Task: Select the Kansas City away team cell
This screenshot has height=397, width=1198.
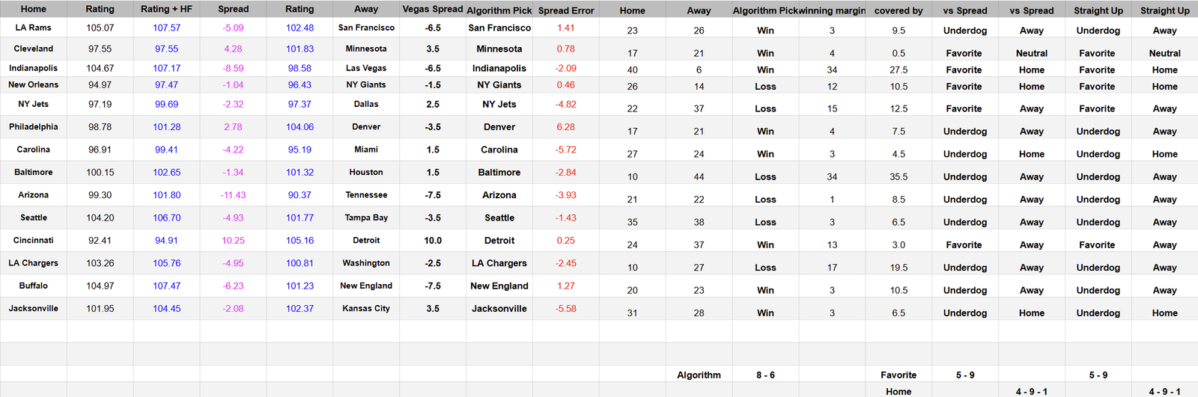Action: [x=366, y=309]
